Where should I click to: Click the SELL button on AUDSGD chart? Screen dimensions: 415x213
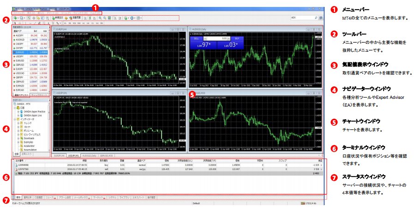(x=196, y=38)
